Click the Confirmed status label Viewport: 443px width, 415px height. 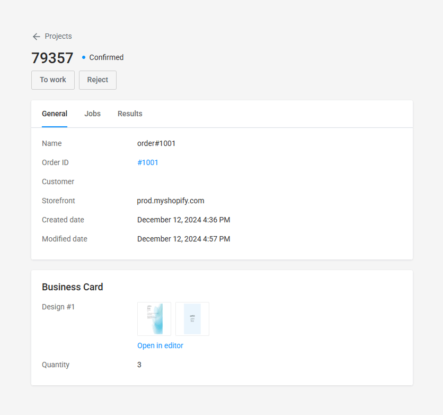point(106,57)
